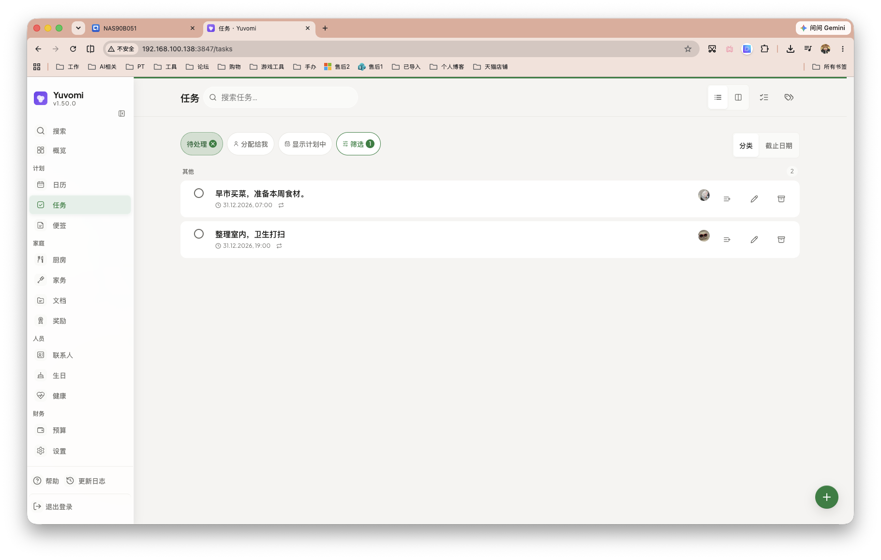Viewport: 881px width, 560px height.
Task: Select 任务 in the sidebar
Action: [80, 205]
